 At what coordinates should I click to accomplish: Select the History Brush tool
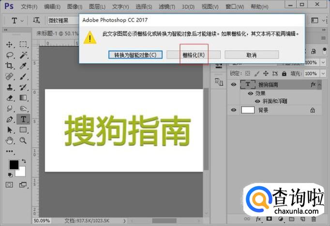23,87
